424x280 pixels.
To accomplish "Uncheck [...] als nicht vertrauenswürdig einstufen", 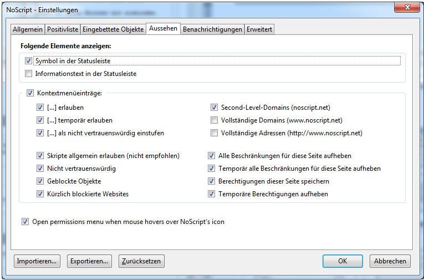I will 40,133.
